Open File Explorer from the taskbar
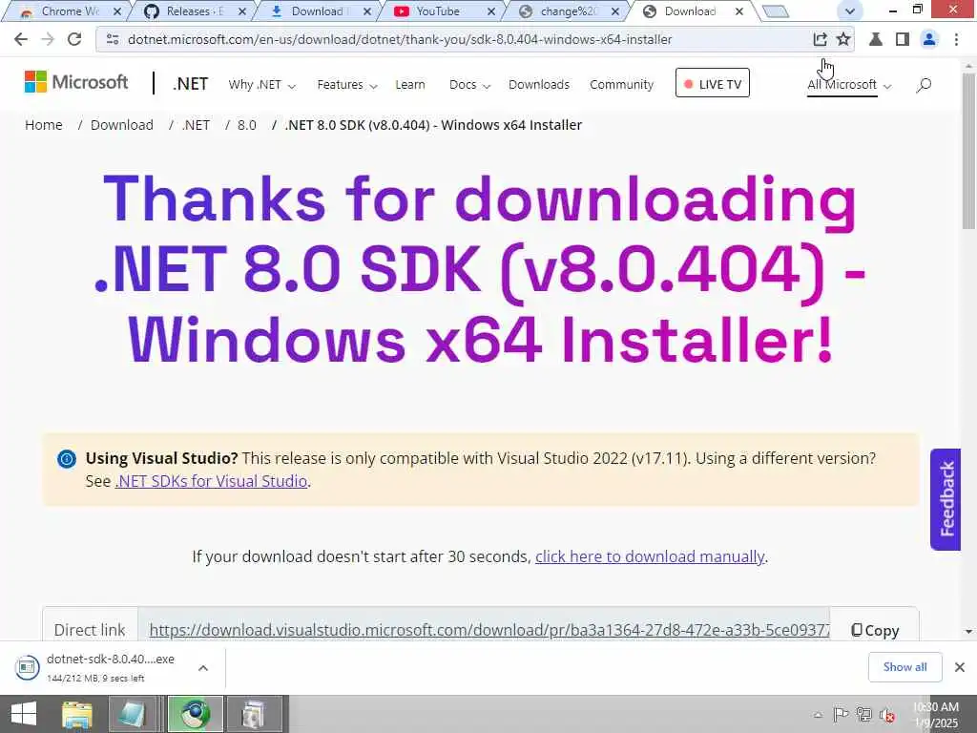This screenshot has width=977, height=733. pyautogui.click(x=77, y=714)
